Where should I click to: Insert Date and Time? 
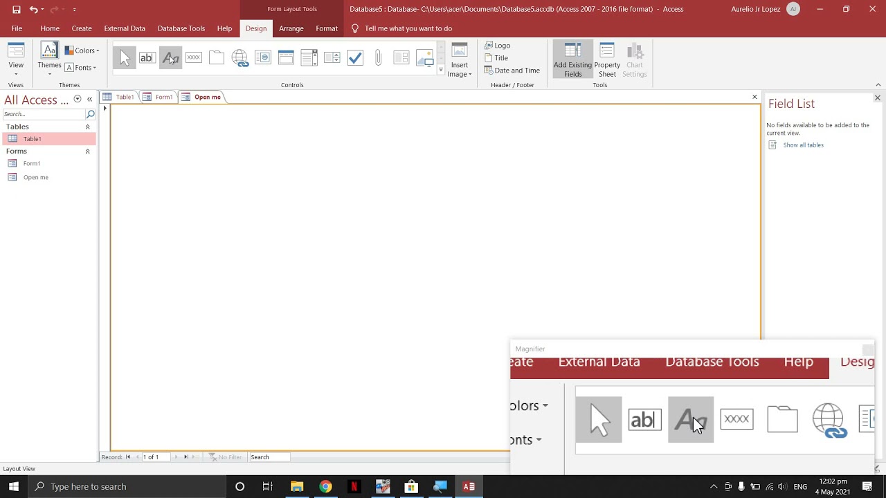[x=512, y=71]
